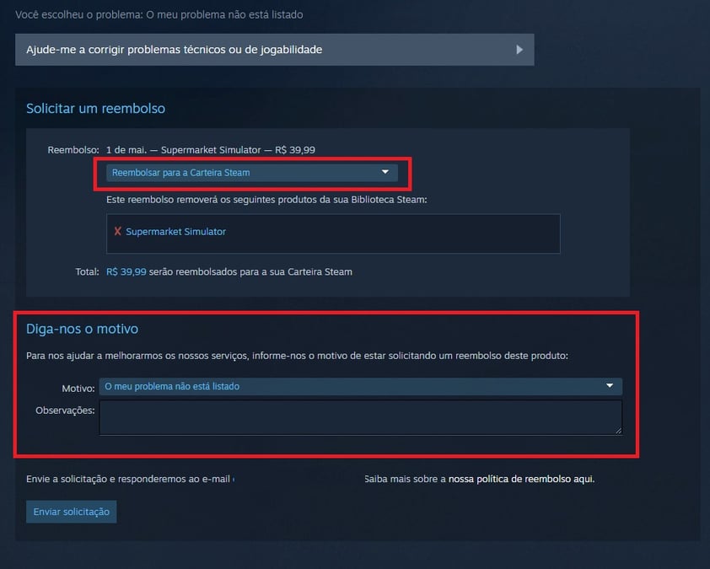Click the play arrow on the technical help banner
Image resolution: width=710 pixels, height=569 pixels.
[x=519, y=50]
